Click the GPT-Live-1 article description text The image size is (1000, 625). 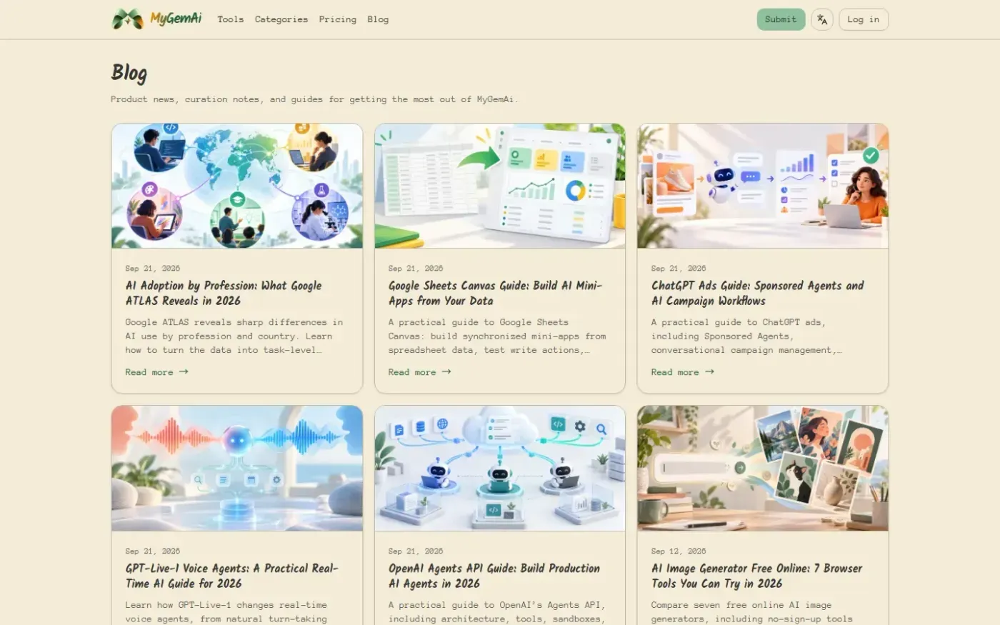point(226,612)
